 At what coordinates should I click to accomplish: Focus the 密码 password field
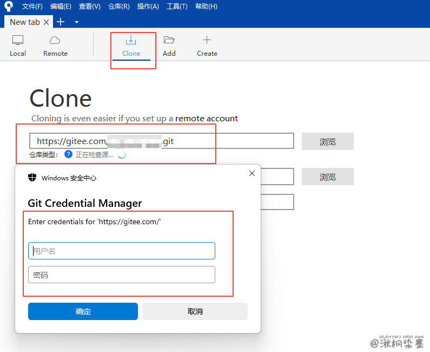click(x=122, y=275)
